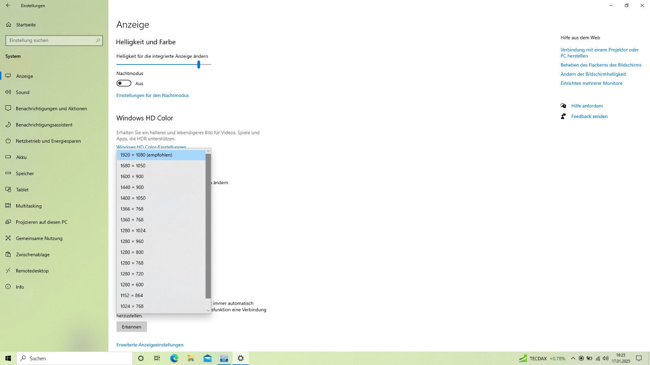Select 1366 × 768 resolution

(161, 209)
